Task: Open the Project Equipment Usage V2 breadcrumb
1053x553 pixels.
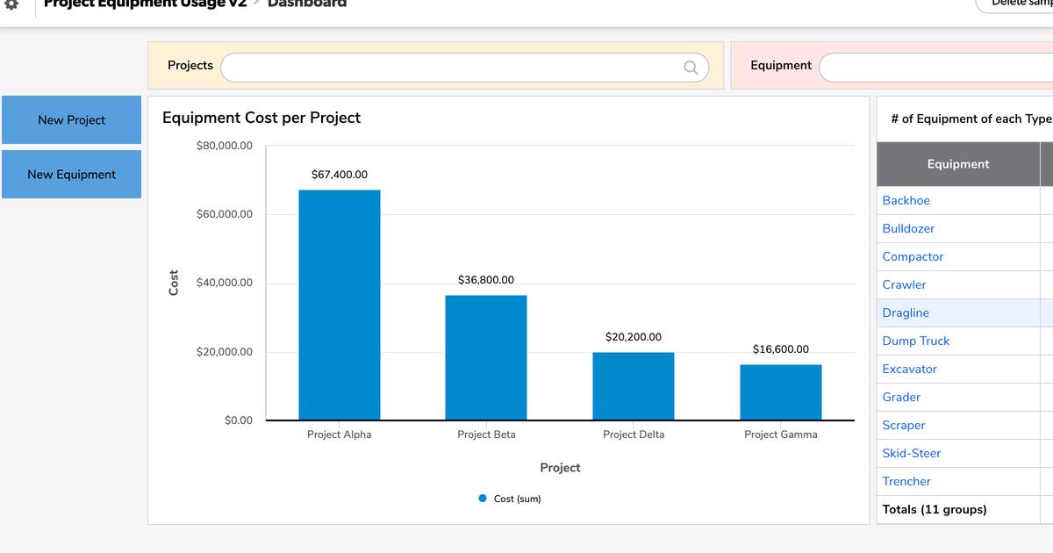Action: [x=145, y=4]
